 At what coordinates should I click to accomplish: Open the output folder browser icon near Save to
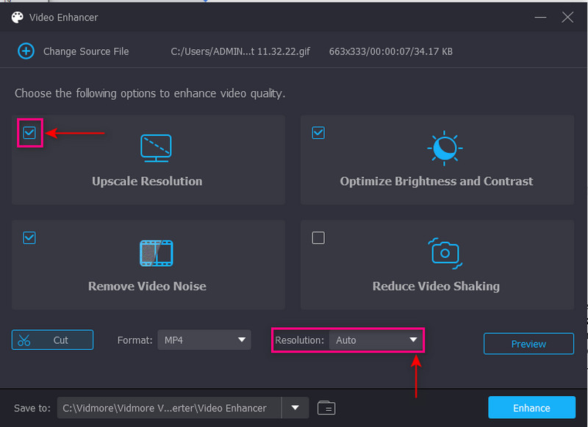pos(326,407)
